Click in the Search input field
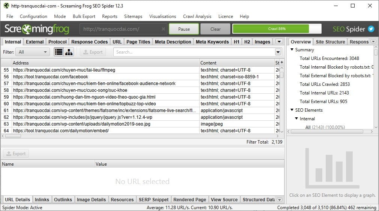 (194, 52)
